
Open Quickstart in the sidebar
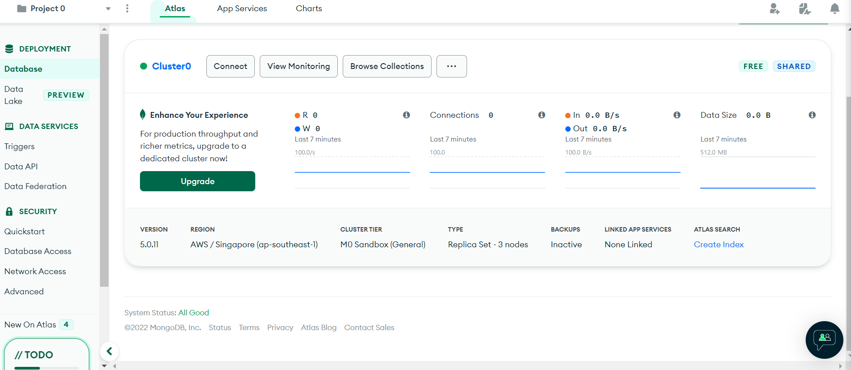pos(25,232)
